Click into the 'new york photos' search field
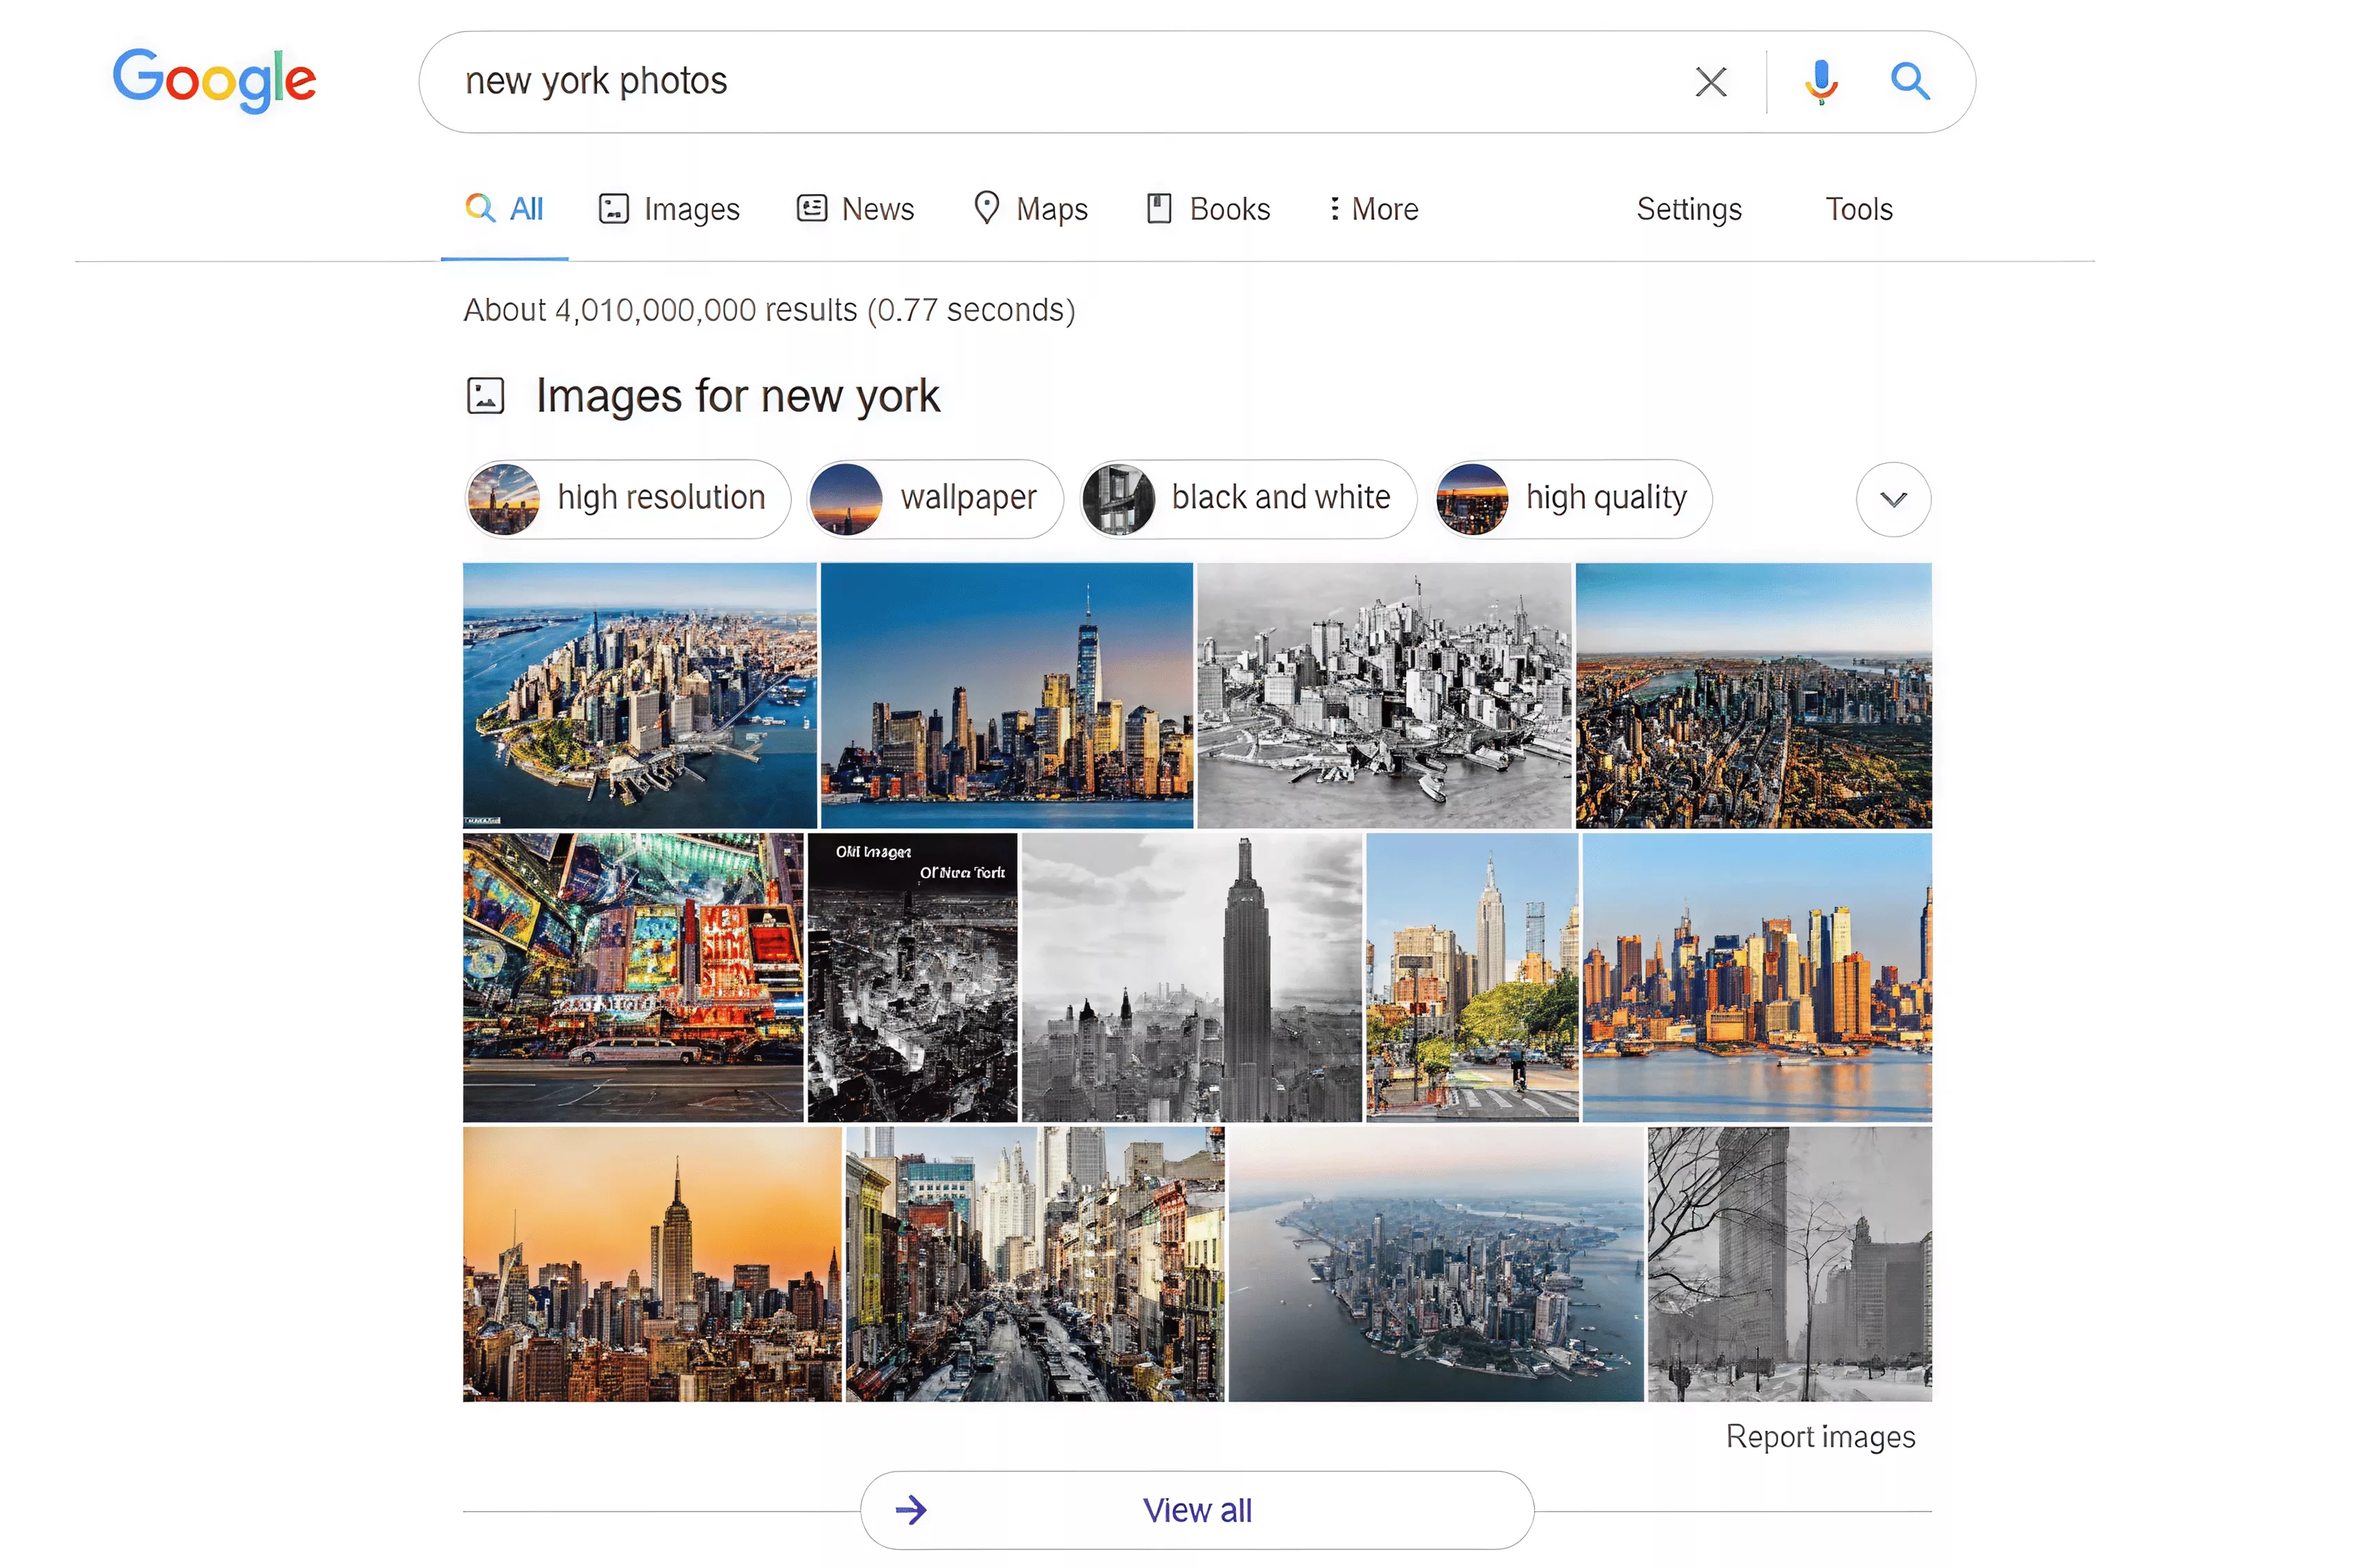2357x1568 pixels. click(x=1050, y=82)
